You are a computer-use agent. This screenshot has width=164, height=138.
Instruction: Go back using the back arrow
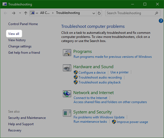coord(6,13)
